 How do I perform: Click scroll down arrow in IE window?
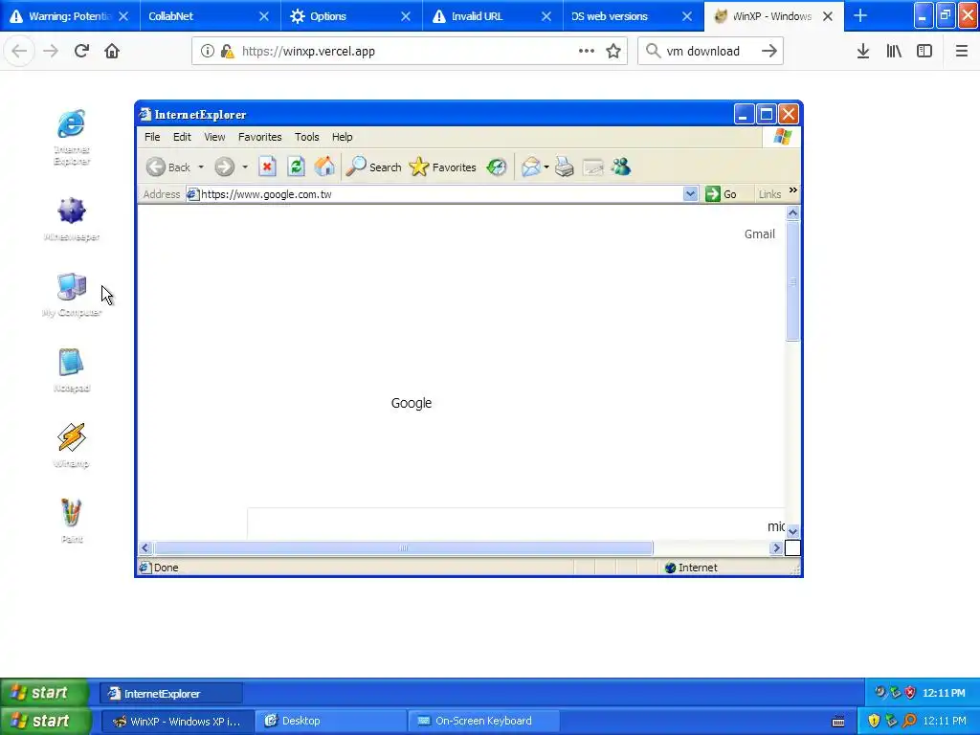[x=792, y=532]
